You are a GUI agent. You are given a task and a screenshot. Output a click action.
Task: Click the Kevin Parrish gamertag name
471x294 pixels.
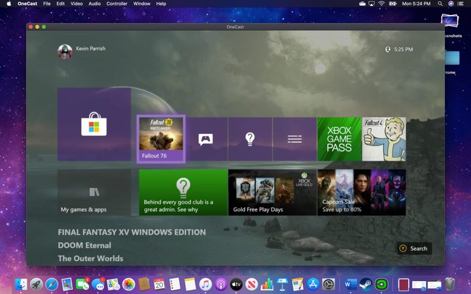tap(91, 48)
